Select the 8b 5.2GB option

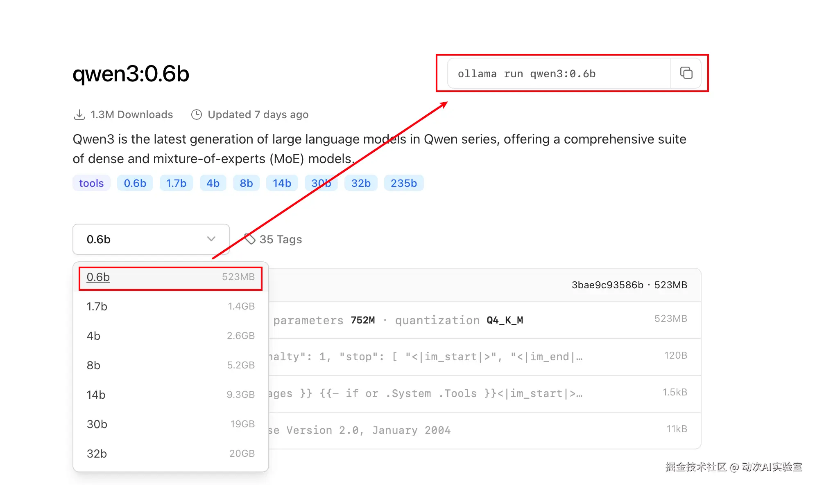pos(170,366)
